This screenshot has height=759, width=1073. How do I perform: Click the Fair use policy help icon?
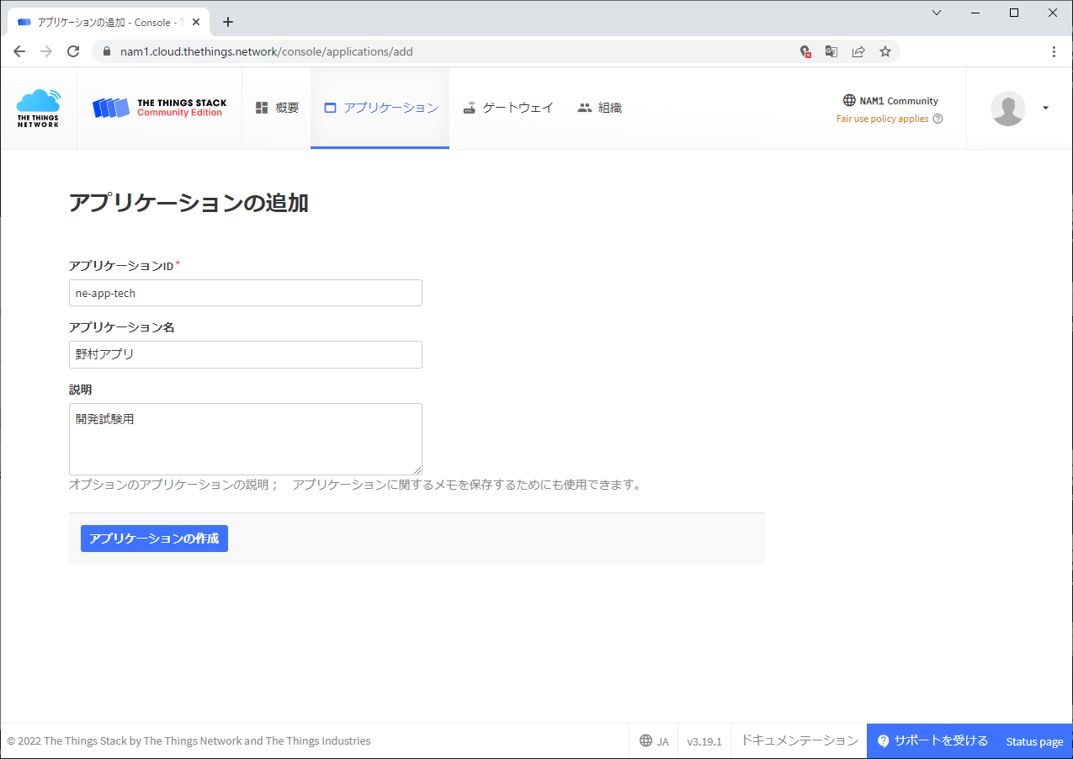(x=938, y=119)
